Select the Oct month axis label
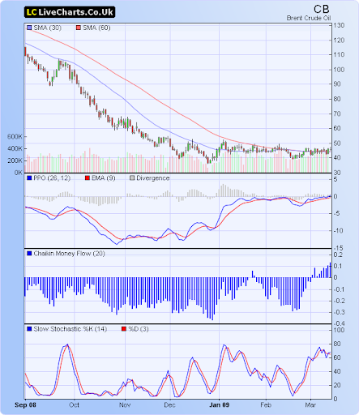This screenshot has width=359, height=415. 74,404
